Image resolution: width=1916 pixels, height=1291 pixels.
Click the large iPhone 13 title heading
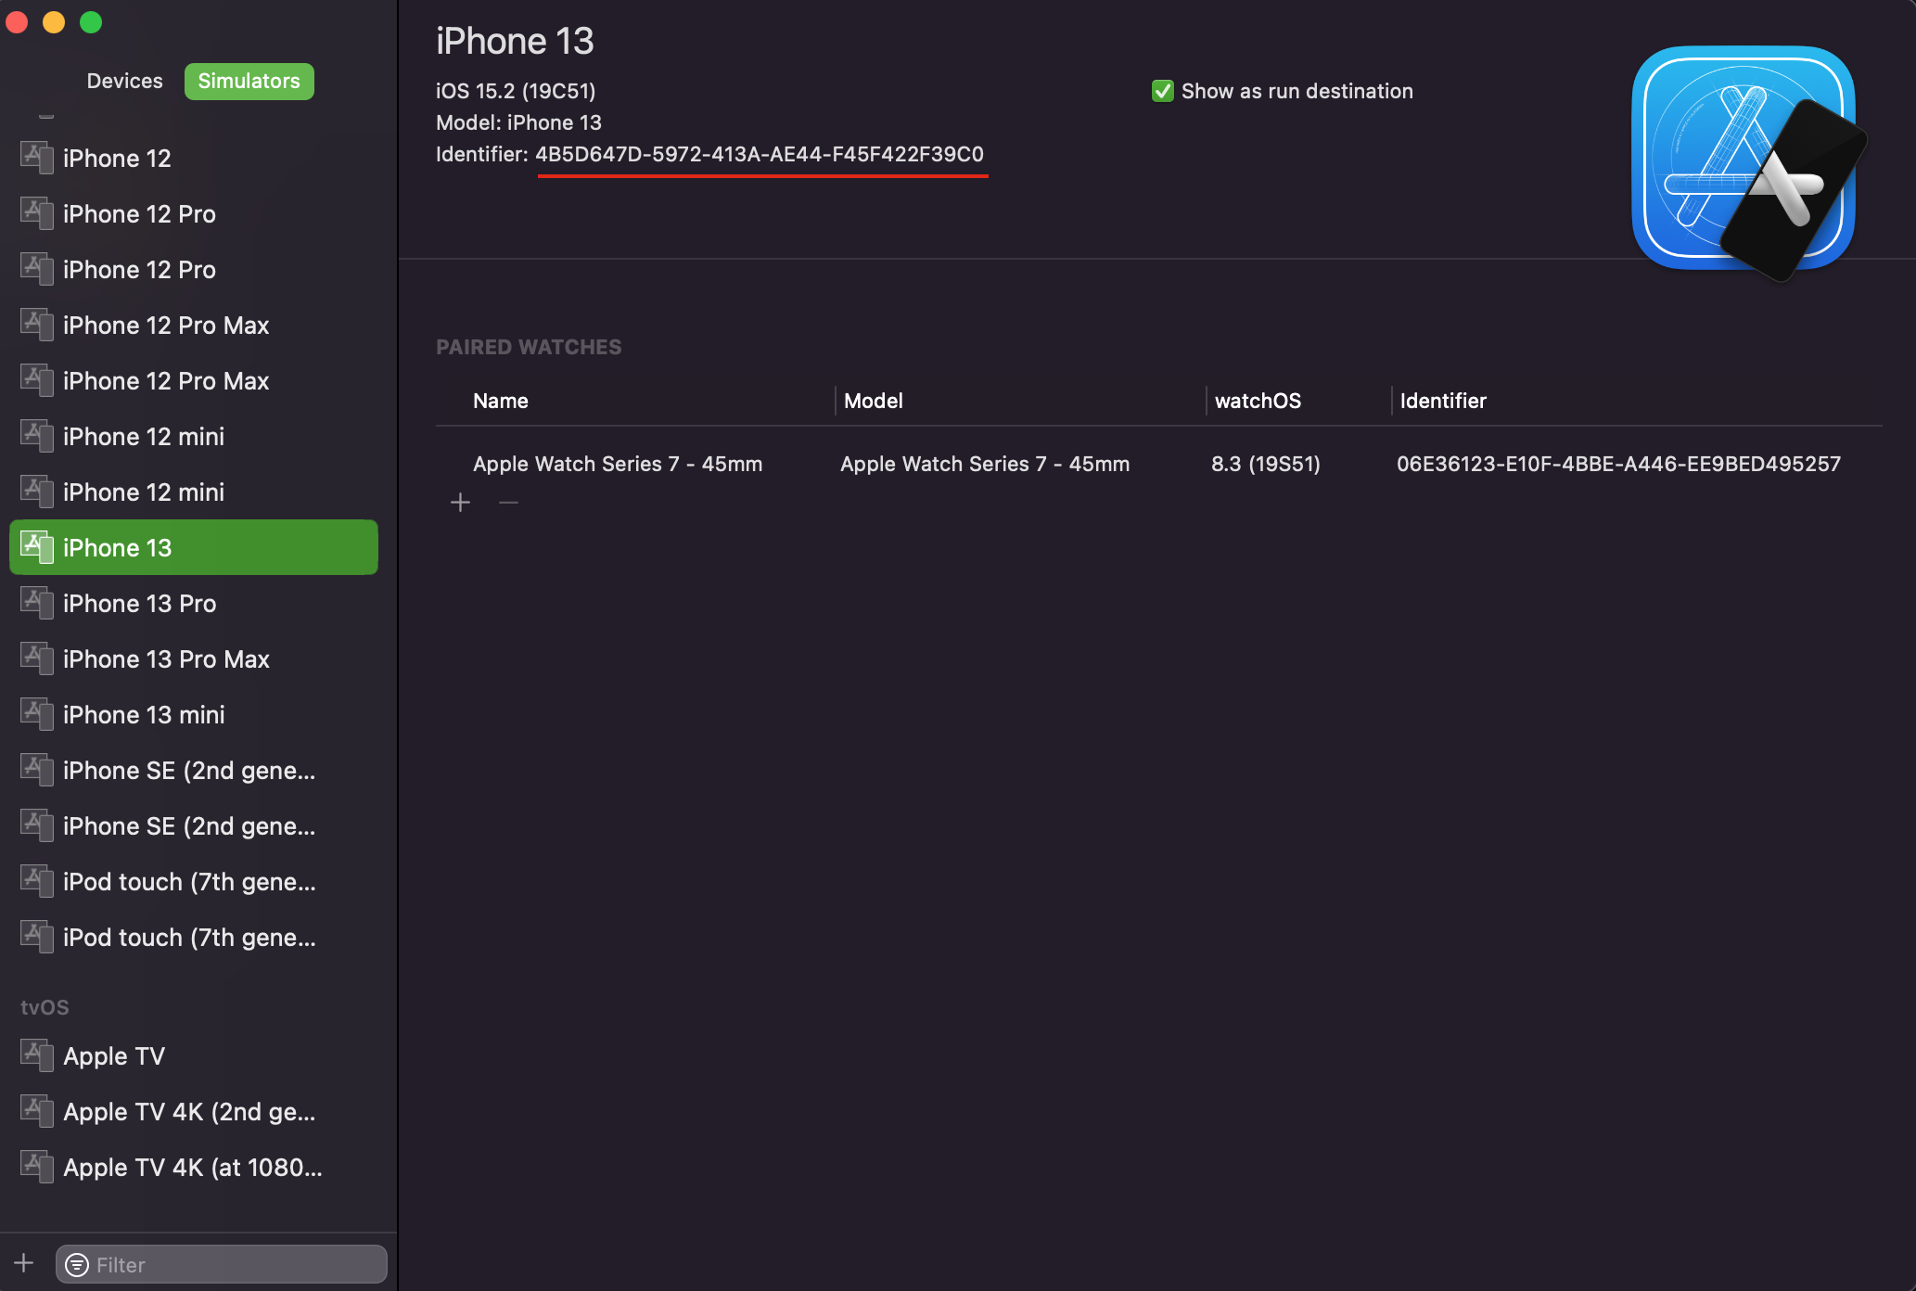515,41
